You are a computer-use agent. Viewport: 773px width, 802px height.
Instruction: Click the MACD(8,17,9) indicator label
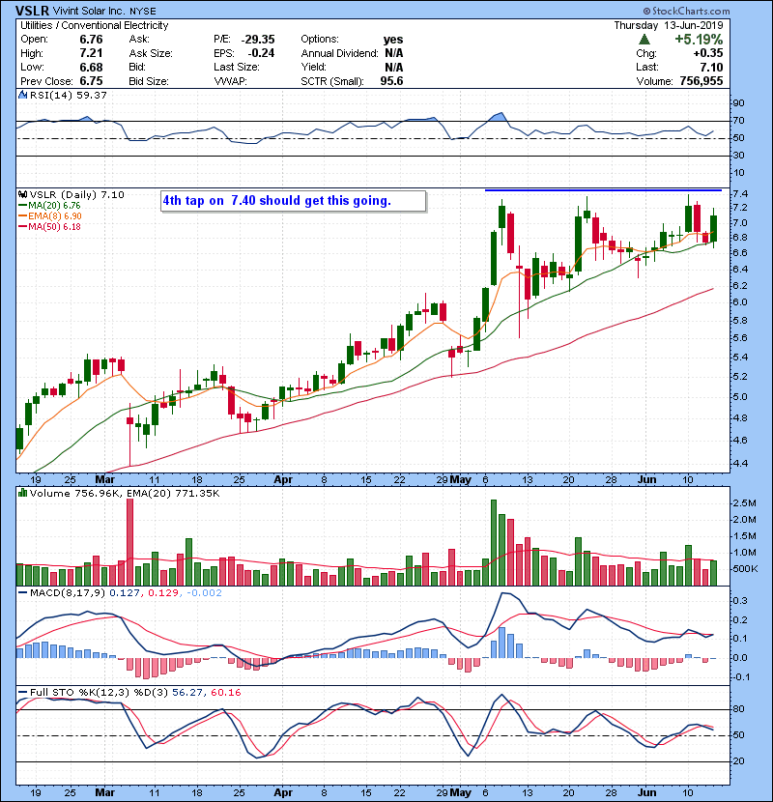click(x=68, y=593)
